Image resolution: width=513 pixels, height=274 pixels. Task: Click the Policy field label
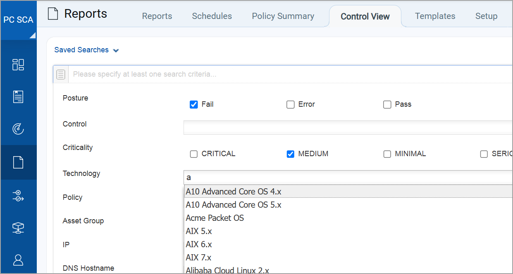(72, 197)
